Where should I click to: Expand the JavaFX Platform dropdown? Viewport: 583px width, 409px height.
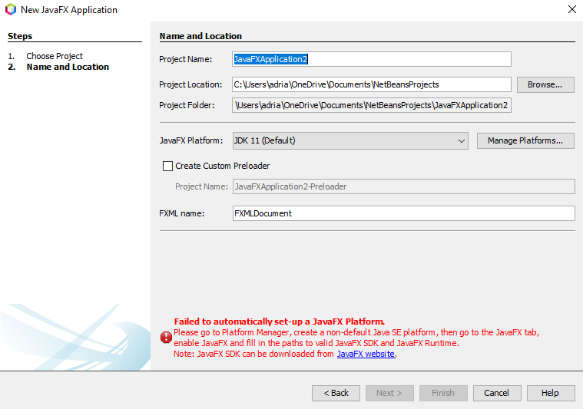point(461,141)
